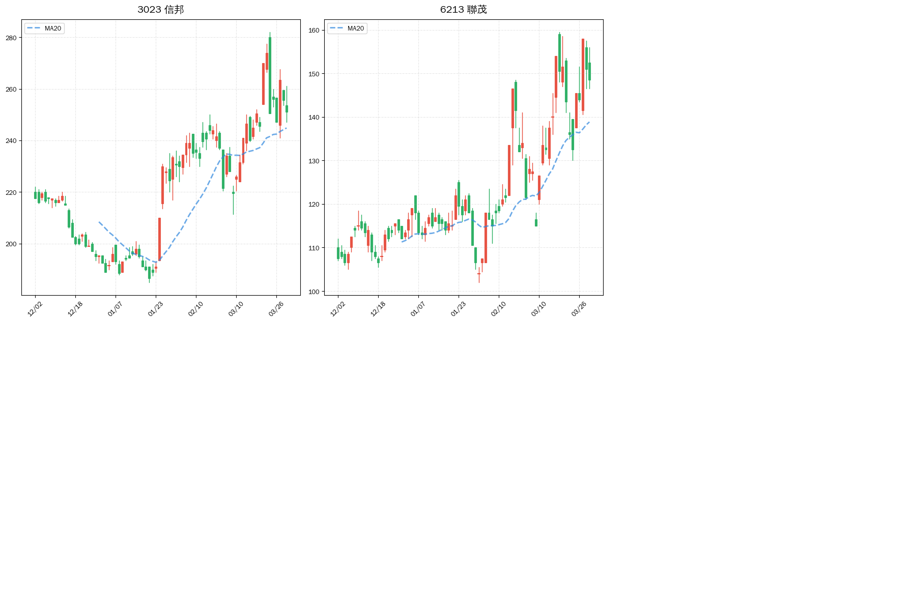Click the 3023 信邦 chart title
Viewport: 911px width, 605px height.
160,10
